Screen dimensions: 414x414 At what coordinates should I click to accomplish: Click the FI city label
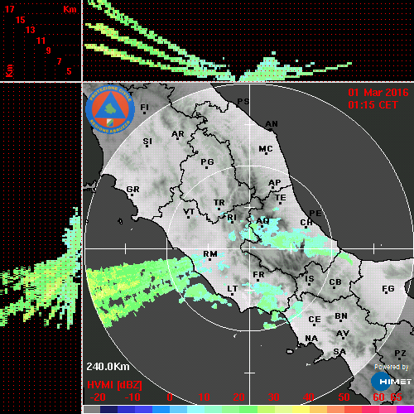[x=144, y=107]
